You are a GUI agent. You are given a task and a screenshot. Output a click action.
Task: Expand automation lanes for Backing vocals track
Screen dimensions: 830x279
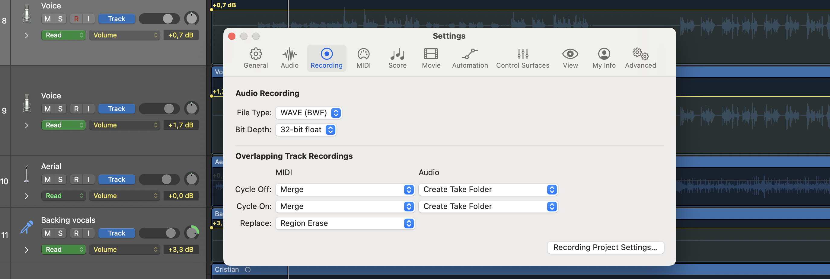pyautogui.click(x=27, y=250)
